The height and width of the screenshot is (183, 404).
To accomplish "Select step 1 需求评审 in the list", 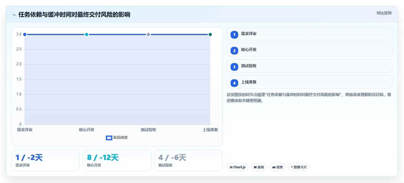I will click(309, 34).
